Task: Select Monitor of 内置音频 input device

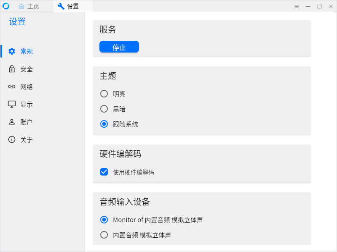Action: pos(104,220)
